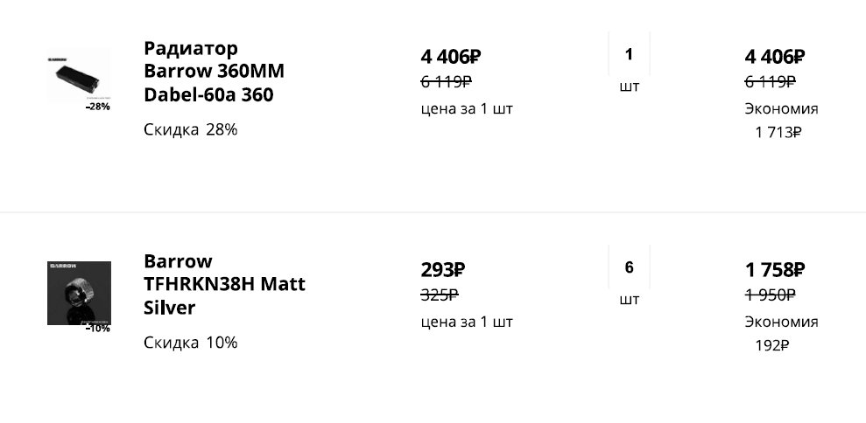Click the radiator's цена за 1 шт label

click(x=467, y=108)
